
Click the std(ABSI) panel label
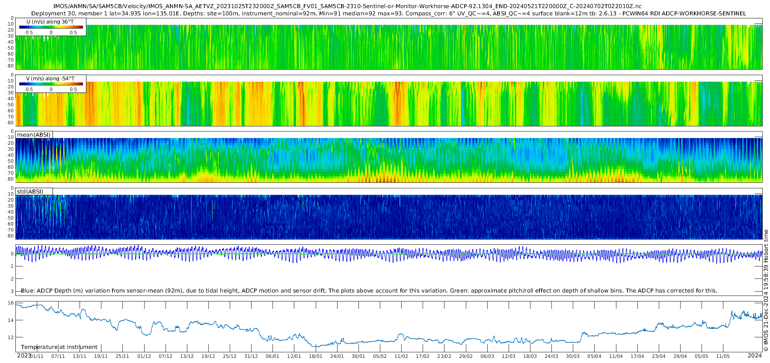(x=30, y=191)
